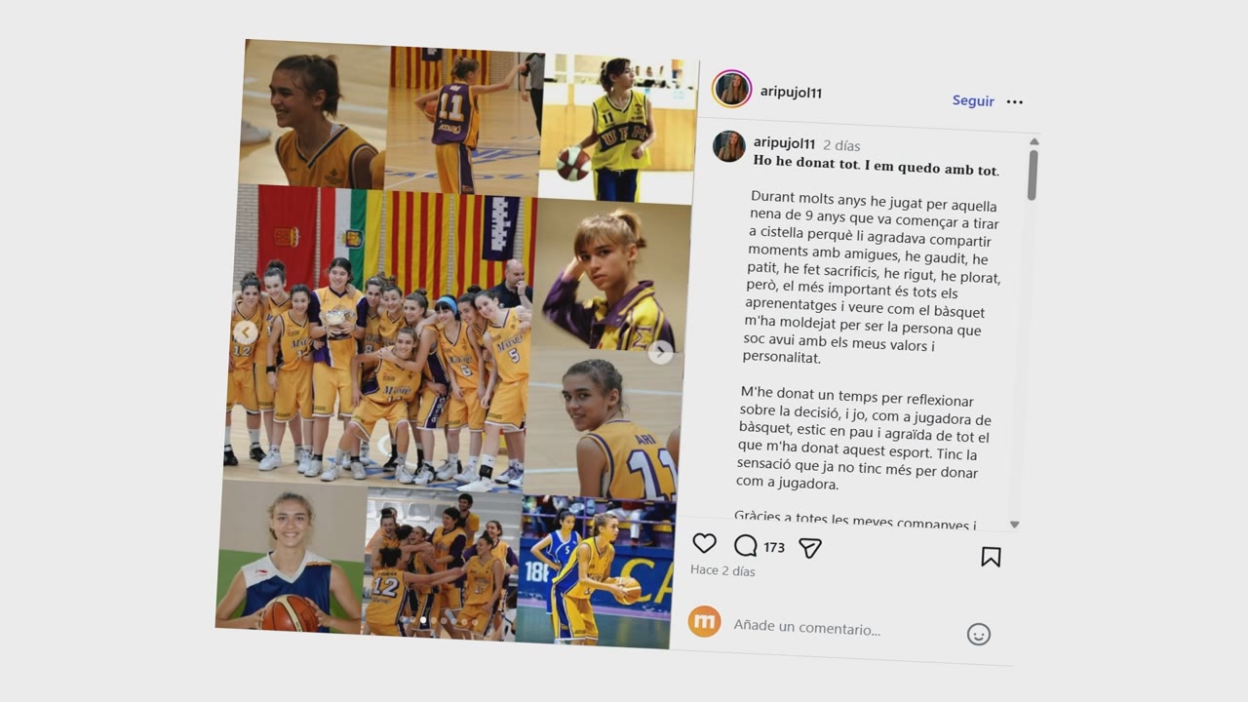Open the emoji picker smiley icon
This screenshot has width=1248, height=702.
coord(979,635)
